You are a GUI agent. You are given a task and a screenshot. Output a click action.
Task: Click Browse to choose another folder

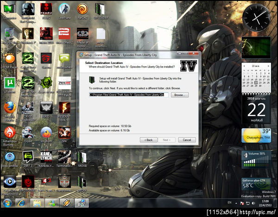[x=180, y=95]
